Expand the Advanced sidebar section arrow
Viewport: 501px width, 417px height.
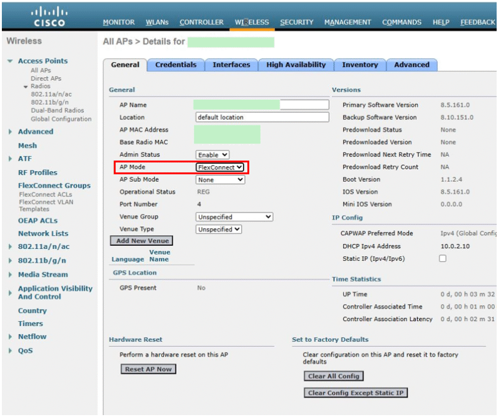(10, 132)
